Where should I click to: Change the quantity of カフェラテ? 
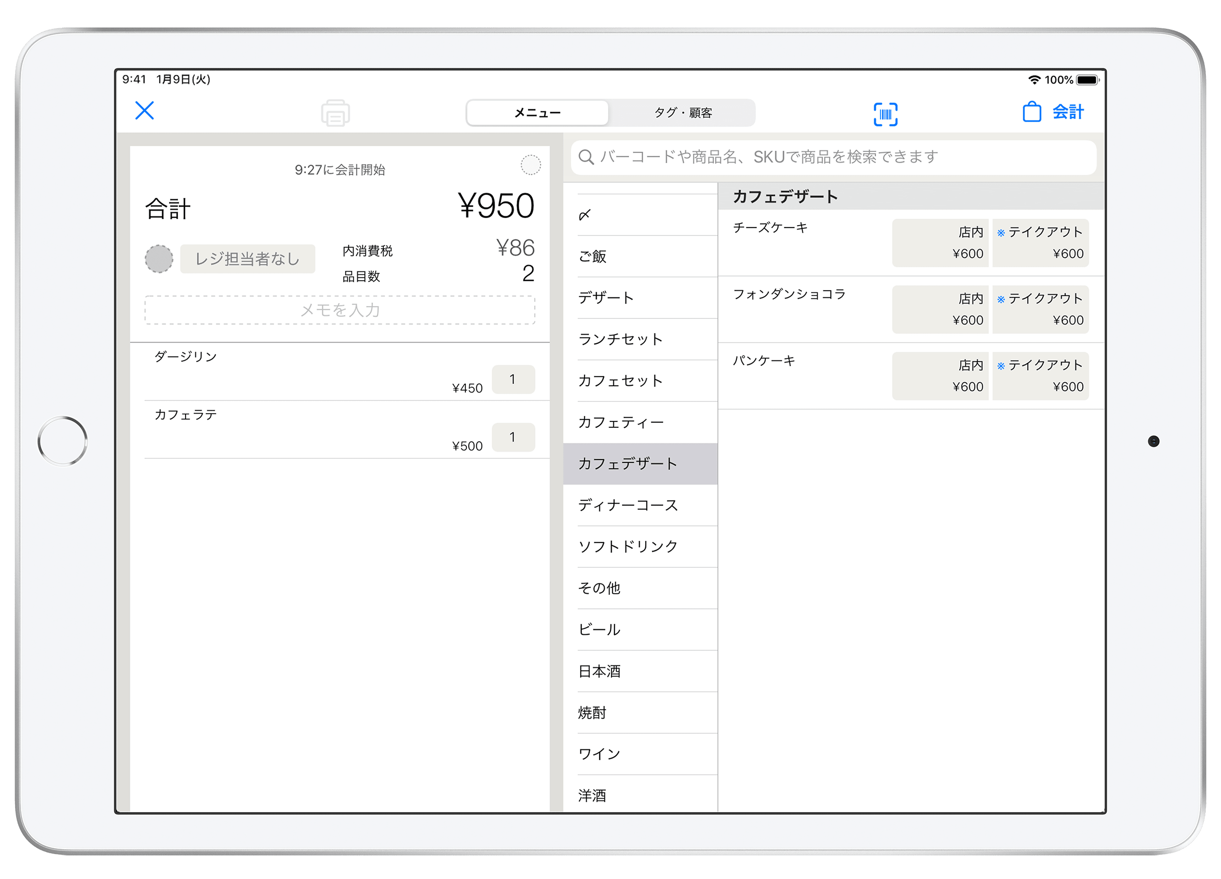click(x=512, y=437)
